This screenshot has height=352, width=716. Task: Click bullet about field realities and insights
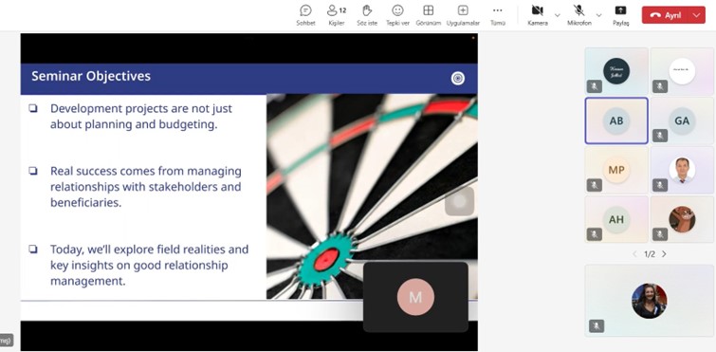[149, 266]
